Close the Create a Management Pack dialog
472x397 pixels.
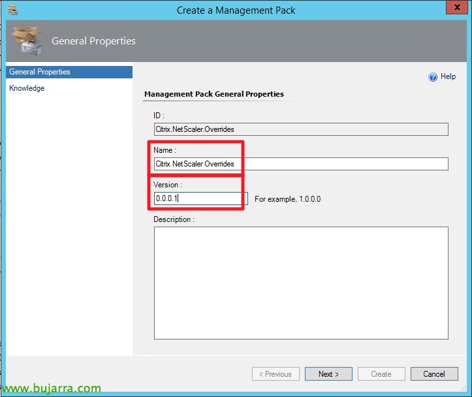point(456,7)
